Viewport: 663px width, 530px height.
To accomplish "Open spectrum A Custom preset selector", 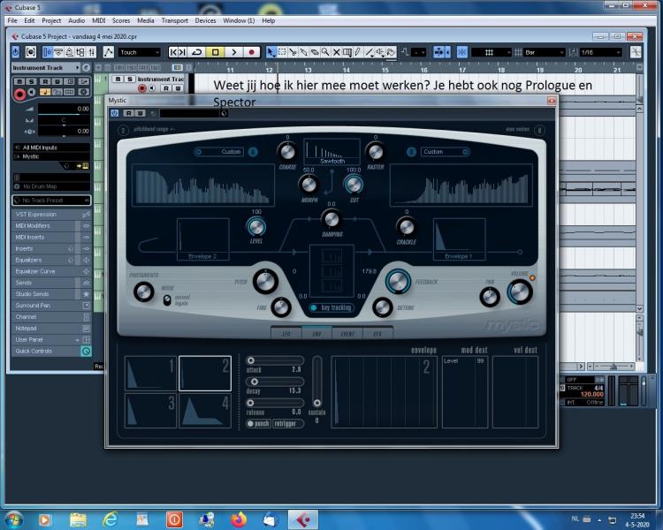I will pos(219,152).
